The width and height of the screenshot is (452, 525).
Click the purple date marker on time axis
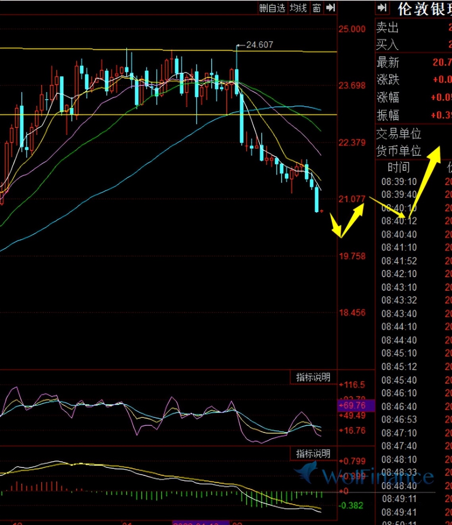(201, 522)
